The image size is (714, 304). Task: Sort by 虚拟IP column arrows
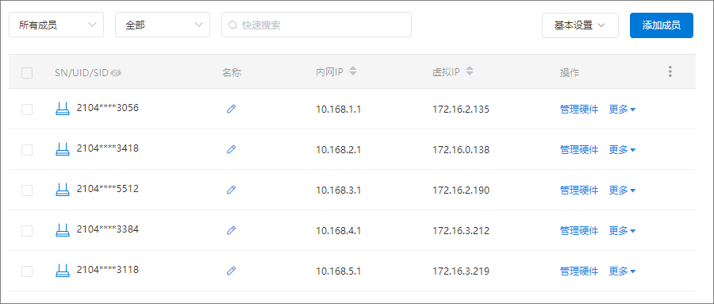pyautogui.click(x=470, y=71)
